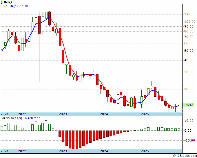The height and width of the screenshot is (158, 197).
Task: Click the 70.00 price axis label
Action: [189, 37]
